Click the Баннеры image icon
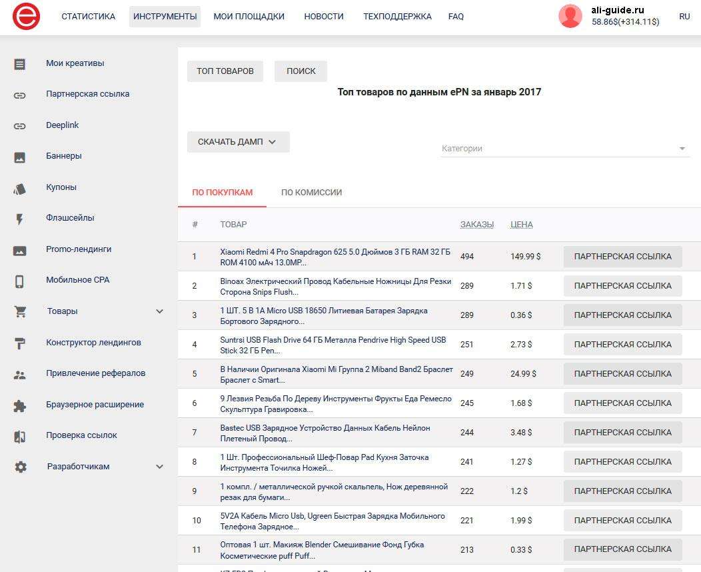The width and height of the screenshot is (701, 572). pos(20,157)
